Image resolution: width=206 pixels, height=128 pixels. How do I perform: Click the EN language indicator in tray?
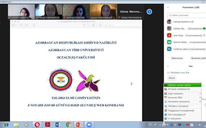150,124
